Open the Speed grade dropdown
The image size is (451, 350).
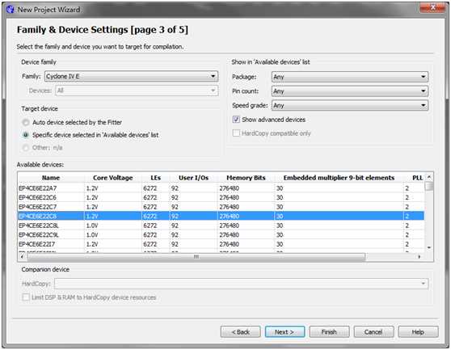[350, 106]
